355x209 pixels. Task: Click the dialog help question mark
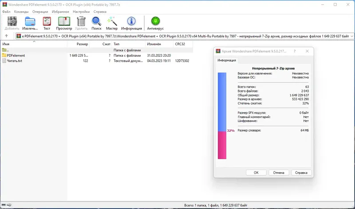pyautogui.click(x=295, y=51)
